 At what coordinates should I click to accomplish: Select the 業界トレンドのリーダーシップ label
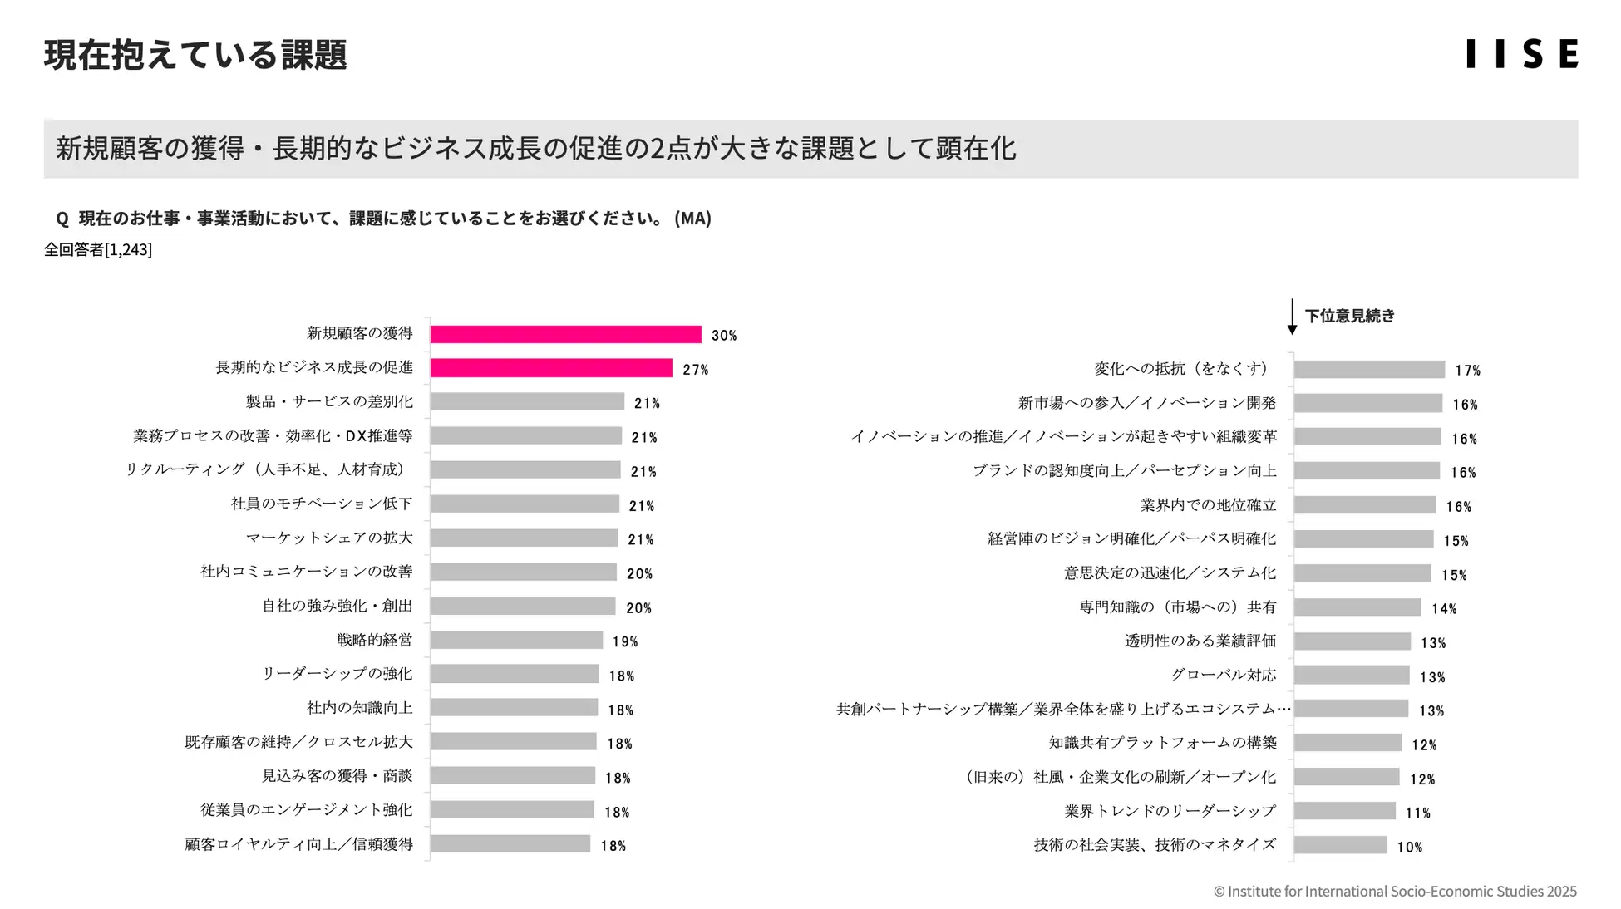coord(1170,811)
